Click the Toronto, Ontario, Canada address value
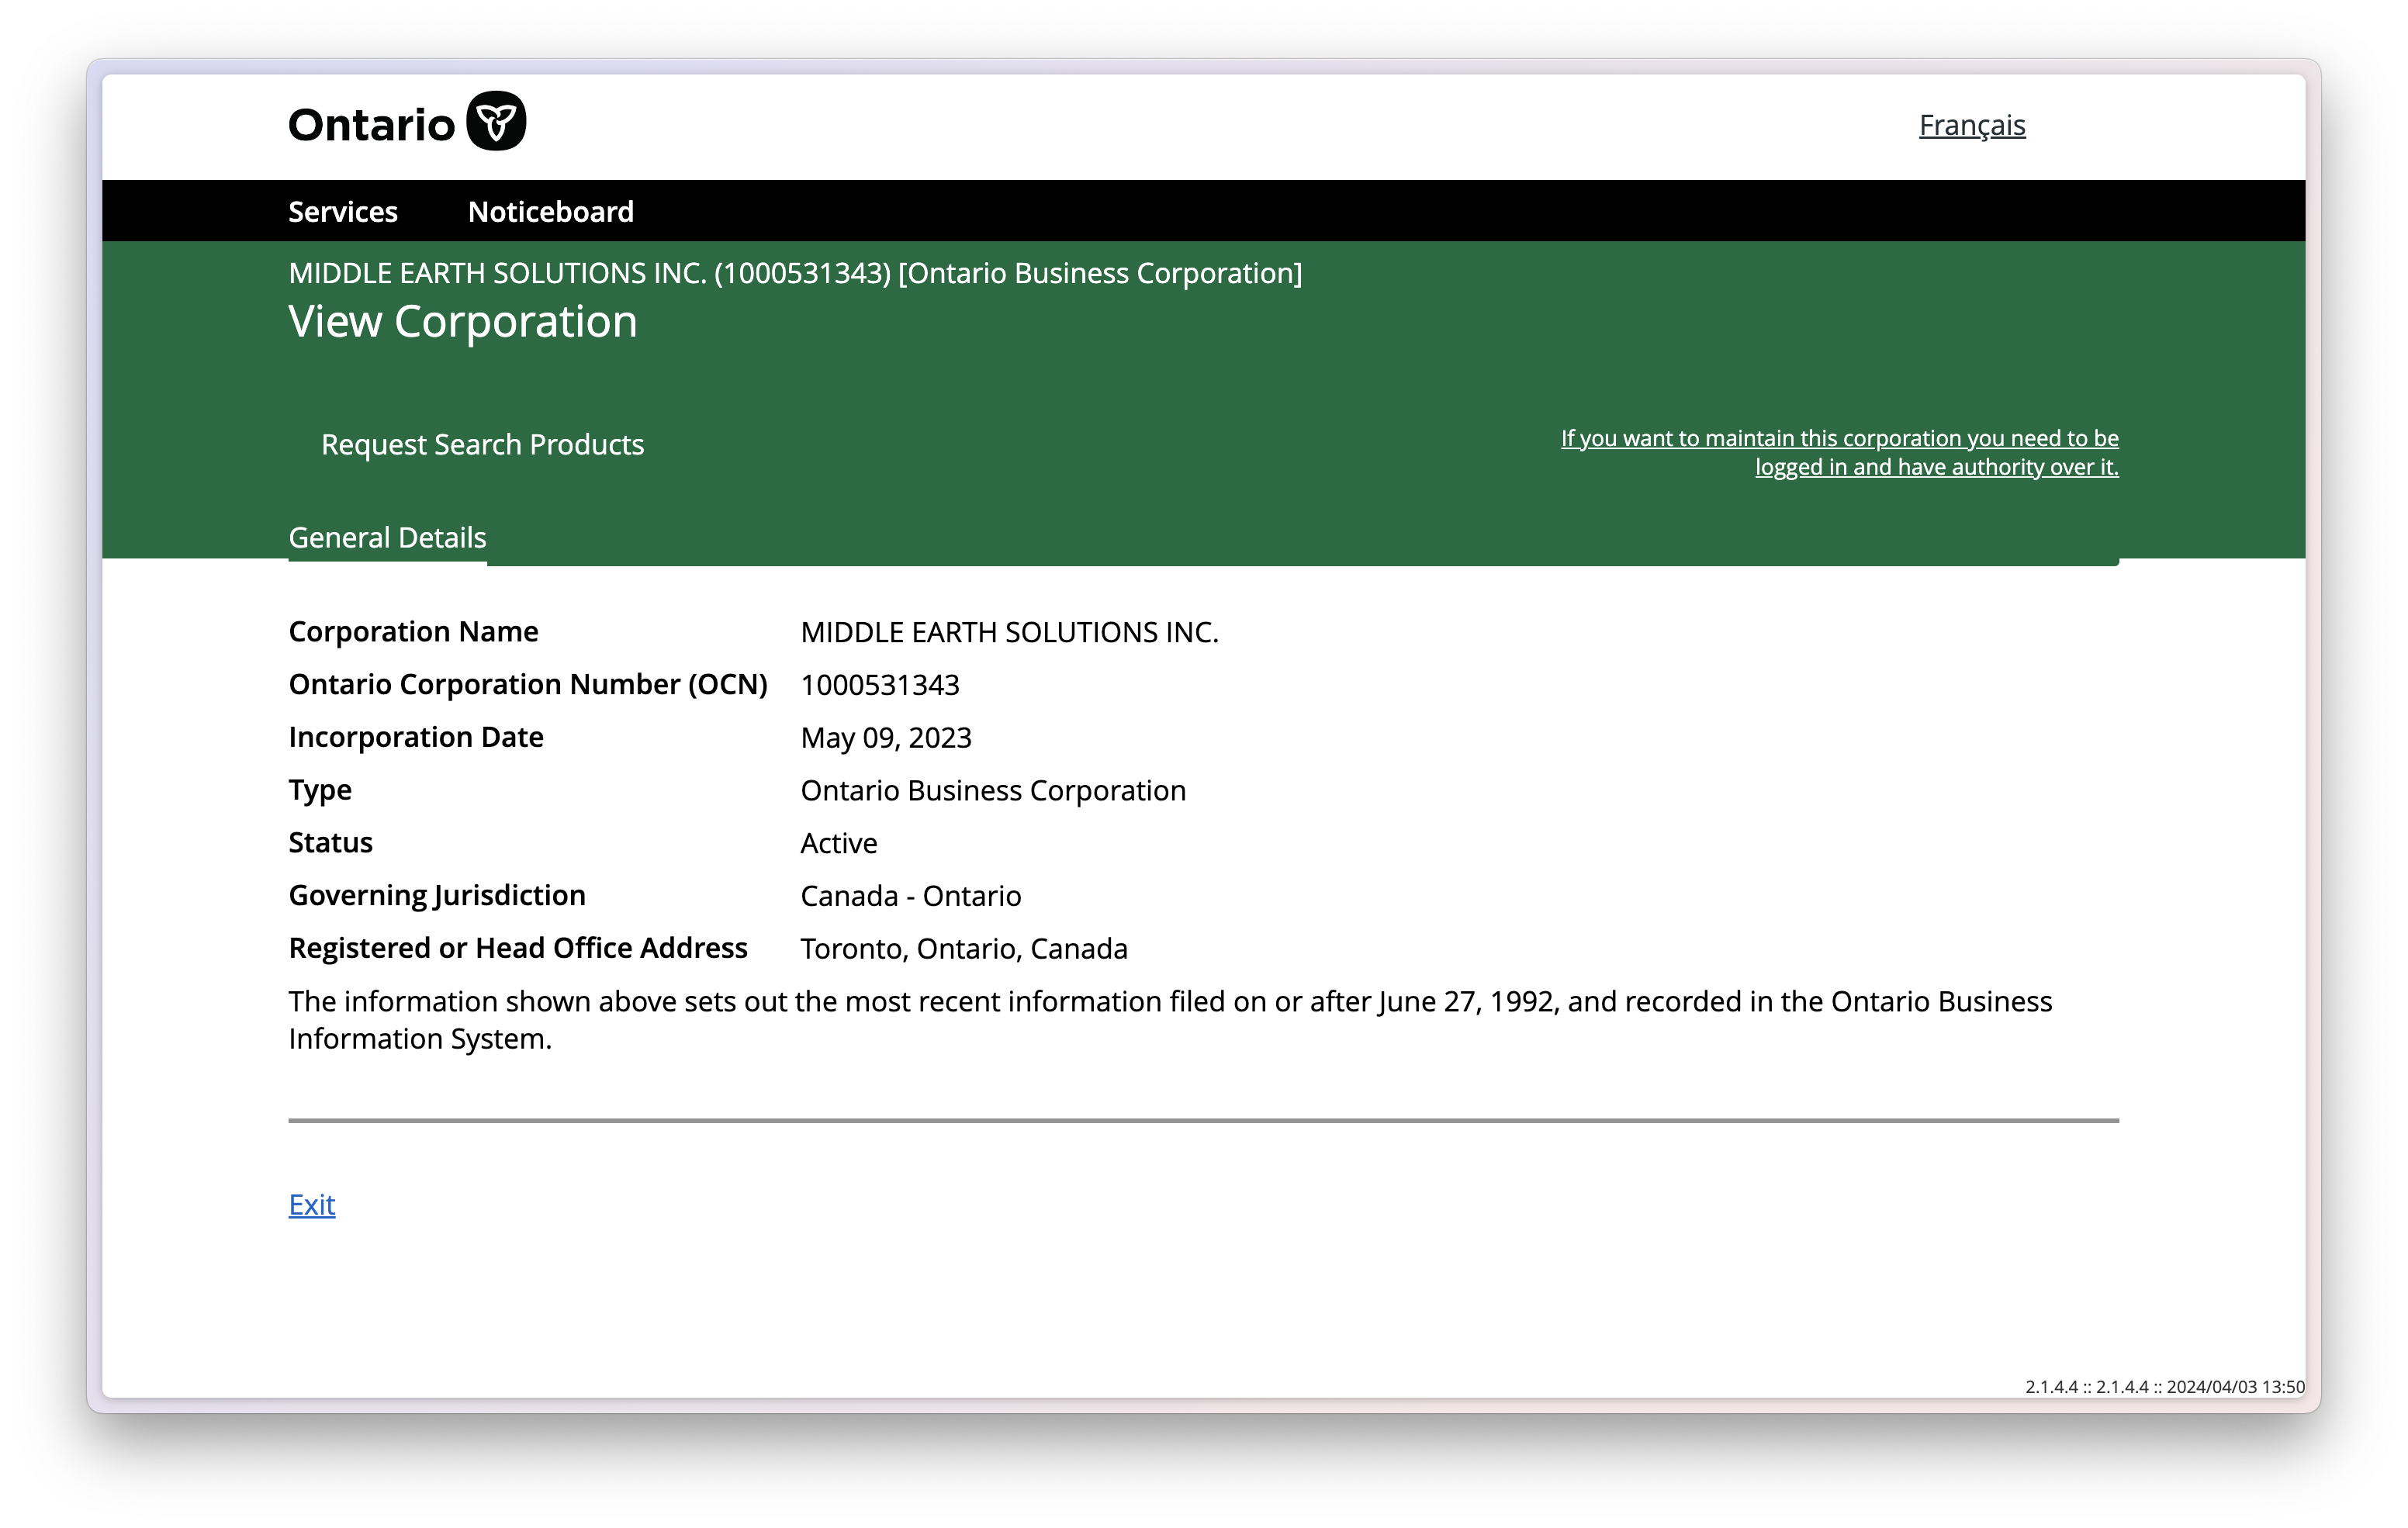 tap(964, 949)
